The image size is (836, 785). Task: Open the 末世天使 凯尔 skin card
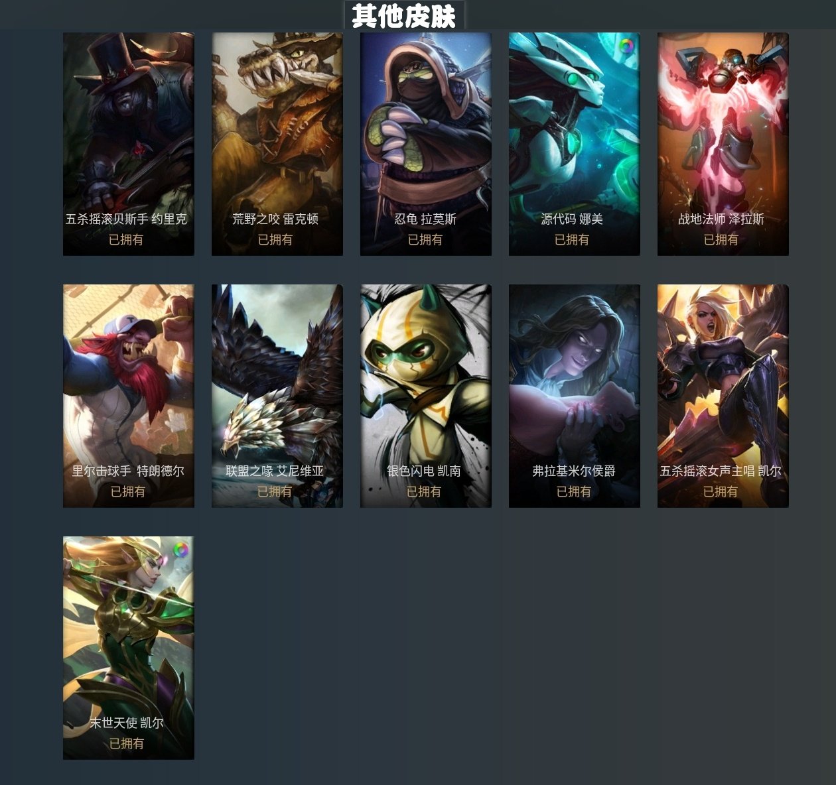coord(129,648)
